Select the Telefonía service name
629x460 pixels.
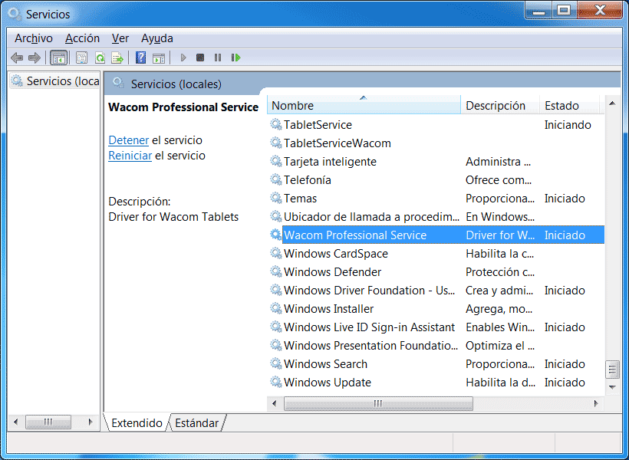tap(308, 180)
